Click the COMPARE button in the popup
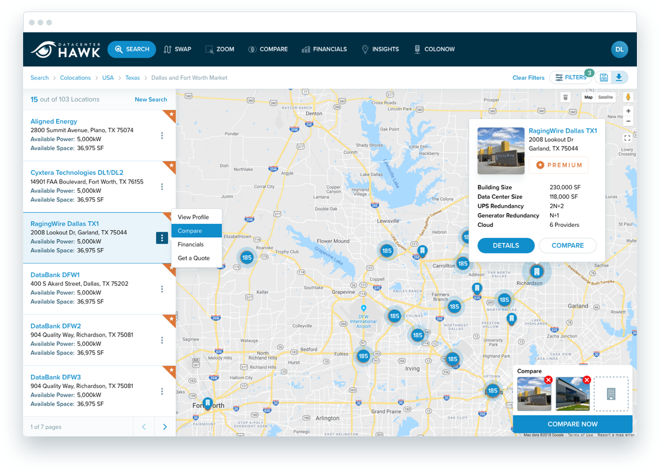This screenshot has width=660, height=471. tap(568, 245)
